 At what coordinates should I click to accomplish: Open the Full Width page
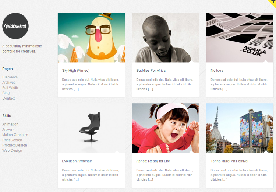(x=10, y=88)
